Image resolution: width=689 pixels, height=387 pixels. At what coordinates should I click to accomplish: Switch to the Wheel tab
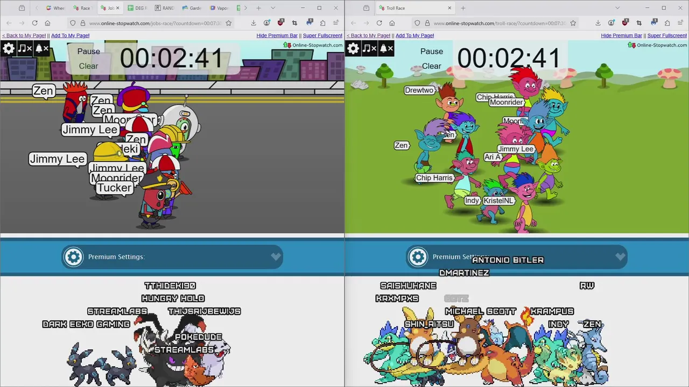pos(55,8)
